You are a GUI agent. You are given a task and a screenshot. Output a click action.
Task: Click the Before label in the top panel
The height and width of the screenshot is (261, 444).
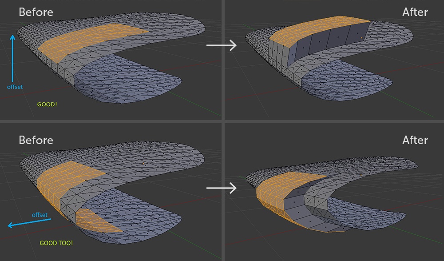click(x=36, y=12)
